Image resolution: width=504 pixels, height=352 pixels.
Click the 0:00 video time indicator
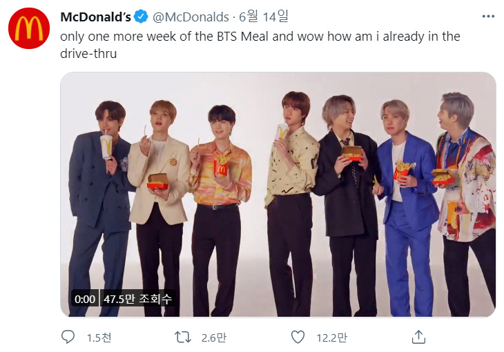click(x=84, y=299)
